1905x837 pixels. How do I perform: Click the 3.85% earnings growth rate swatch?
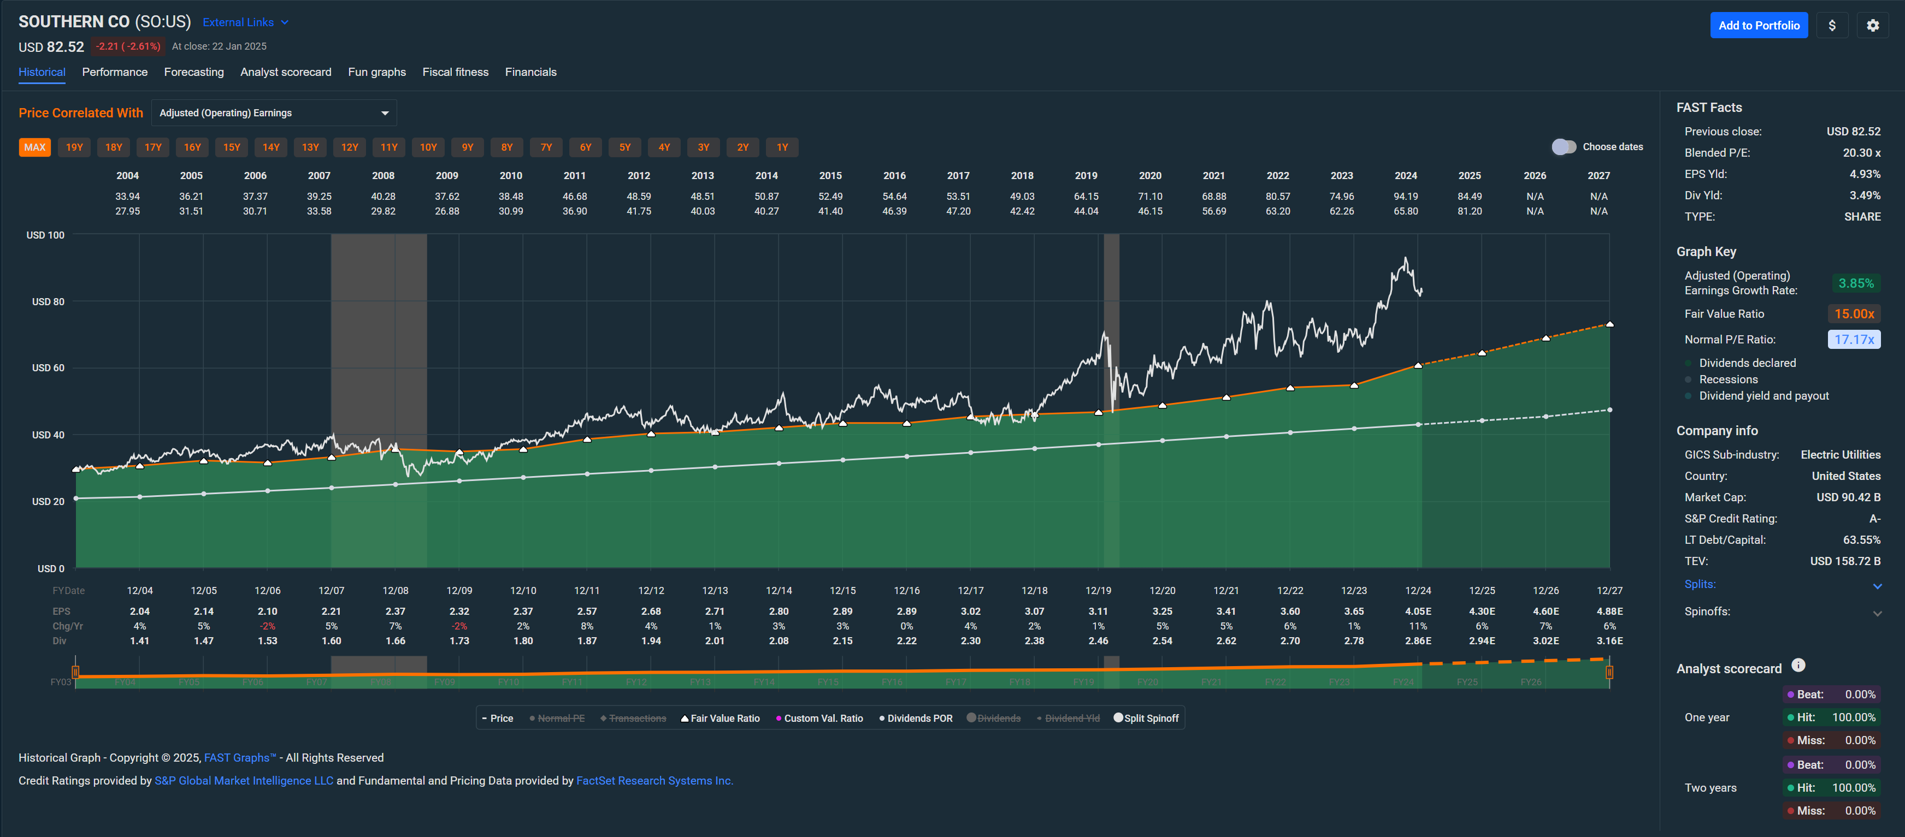pos(1855,283)
